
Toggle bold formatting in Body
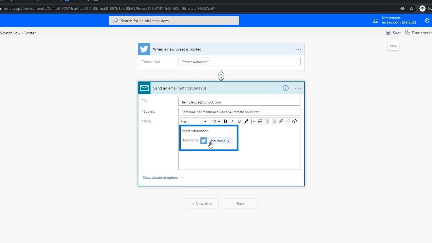[x=225, y=122]
